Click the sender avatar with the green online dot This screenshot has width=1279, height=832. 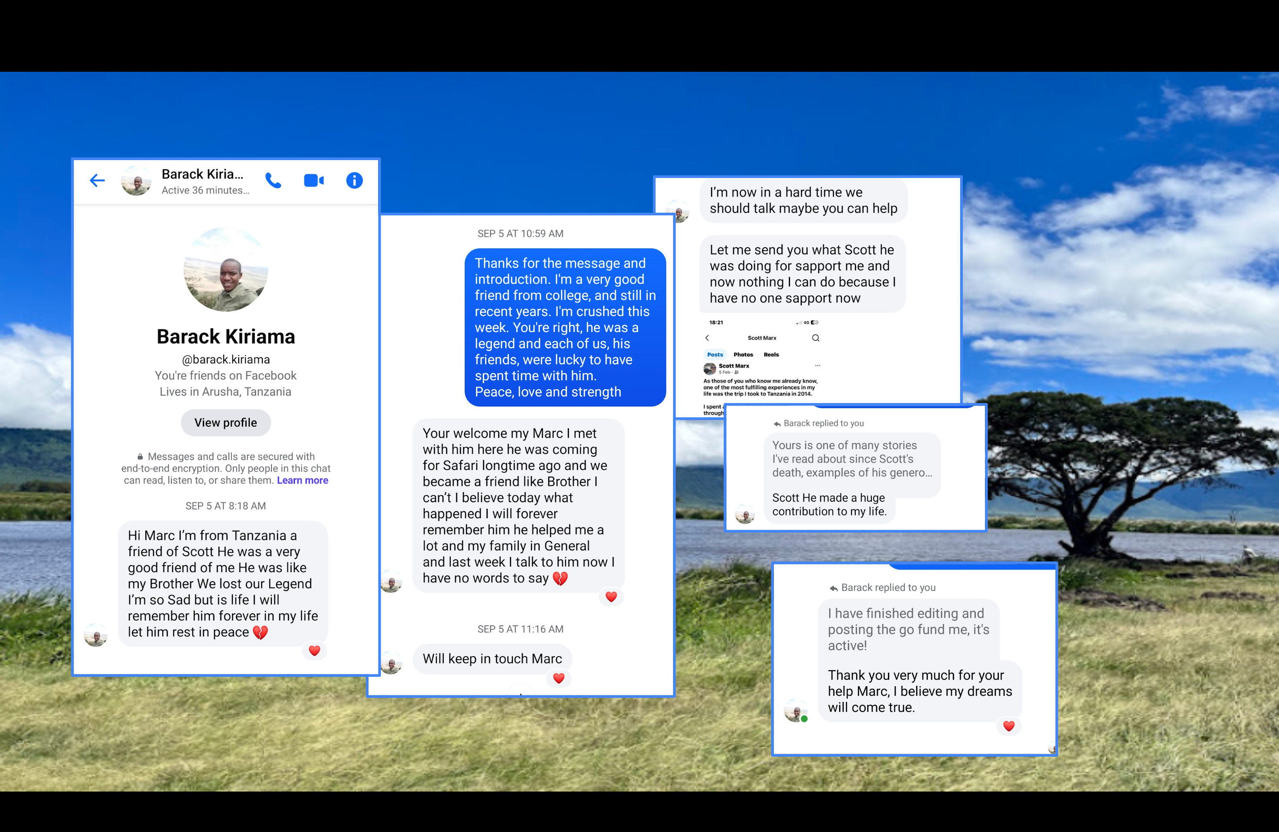(x=795, y=711)
